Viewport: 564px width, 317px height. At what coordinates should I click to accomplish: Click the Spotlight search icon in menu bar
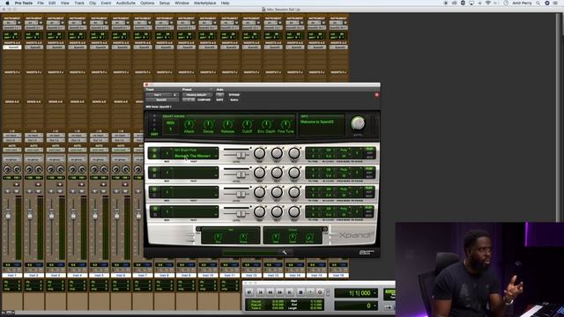538,3
